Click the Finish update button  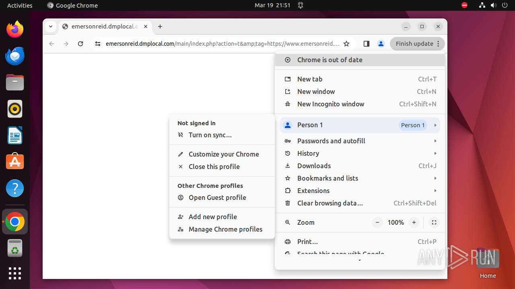(417, 44)
